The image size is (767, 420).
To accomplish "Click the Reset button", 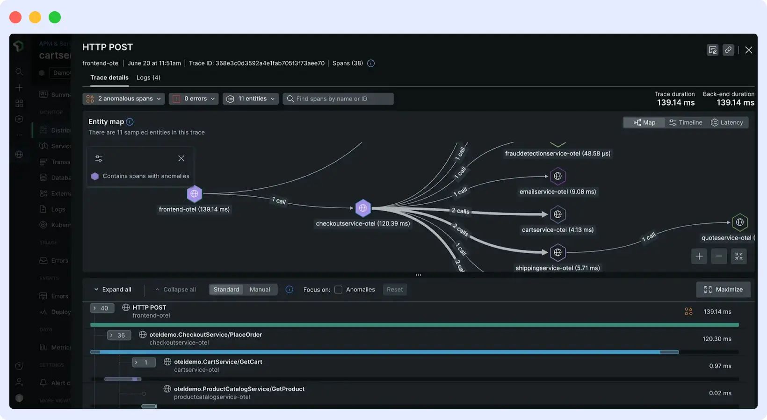I will (x=395, y=290).
